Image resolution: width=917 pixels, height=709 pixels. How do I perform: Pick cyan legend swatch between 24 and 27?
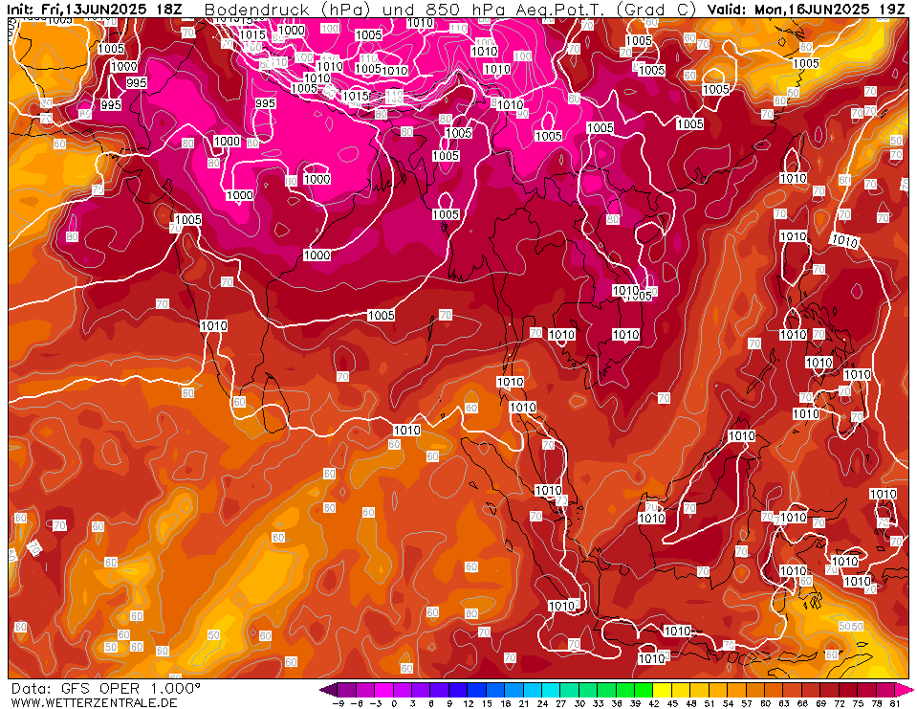point(551,690)
